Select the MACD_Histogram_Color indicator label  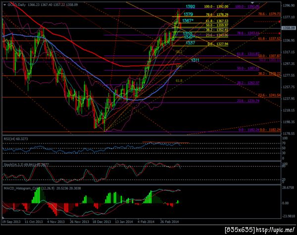coord(42,188)
